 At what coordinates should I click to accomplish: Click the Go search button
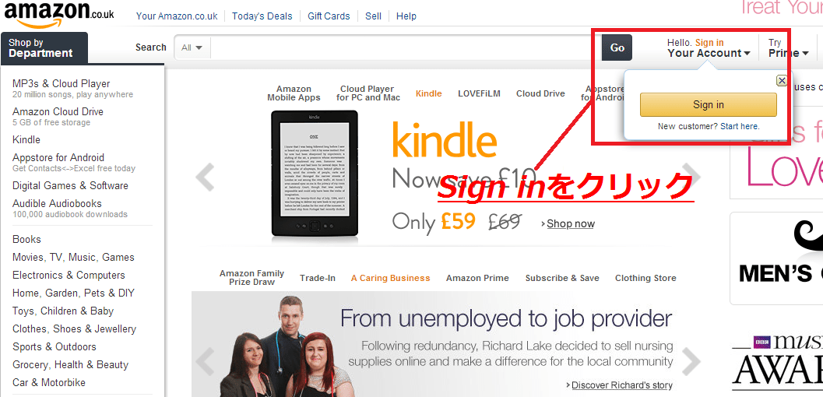(617, 47)
